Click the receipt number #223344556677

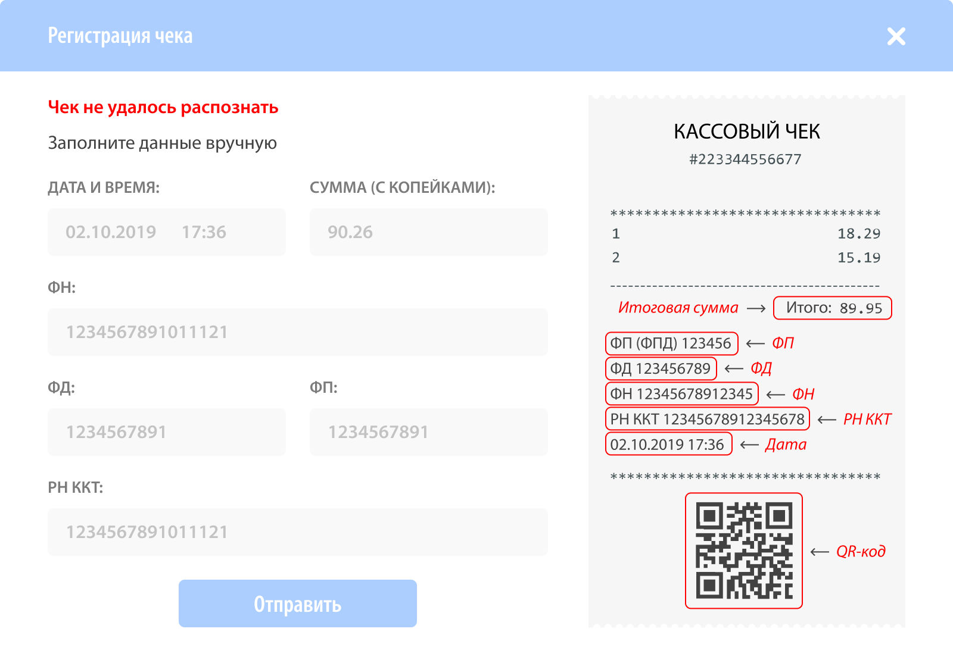click(x=745, y=160)
